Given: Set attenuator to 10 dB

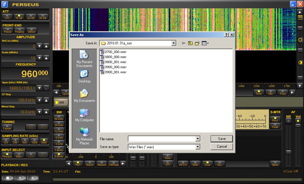Looking at the screenshot, I should pos(19,17).
